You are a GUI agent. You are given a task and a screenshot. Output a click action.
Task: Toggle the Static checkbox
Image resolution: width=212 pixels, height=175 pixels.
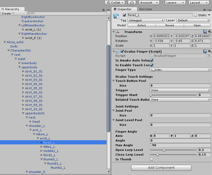(196, 15)
